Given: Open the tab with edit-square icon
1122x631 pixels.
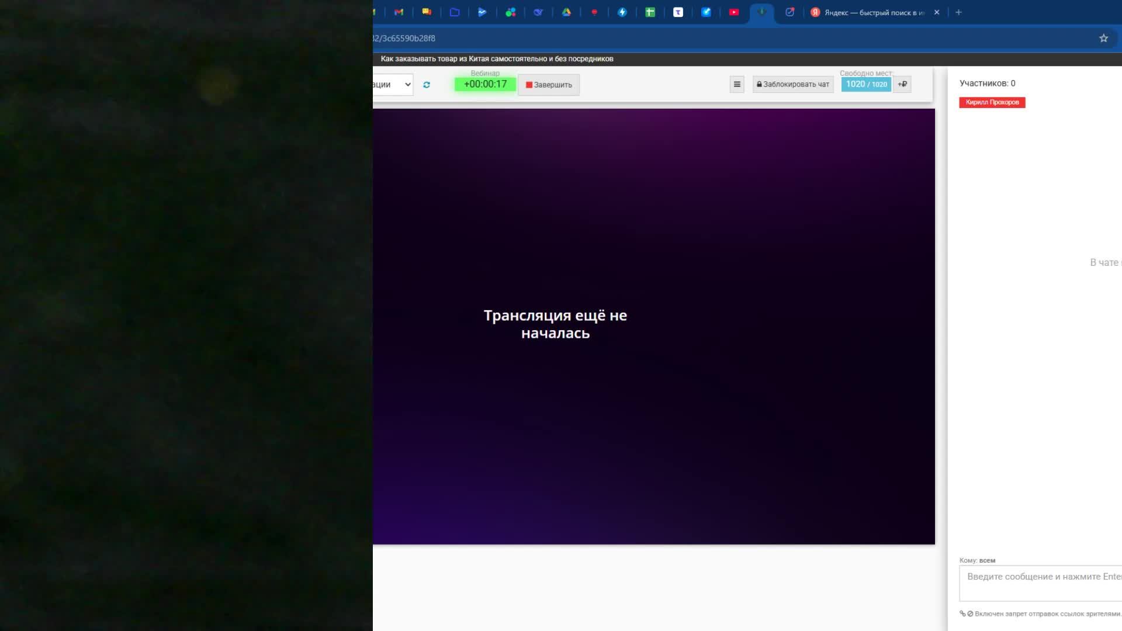Looking at the screenshot, I should tap(789, 12).
